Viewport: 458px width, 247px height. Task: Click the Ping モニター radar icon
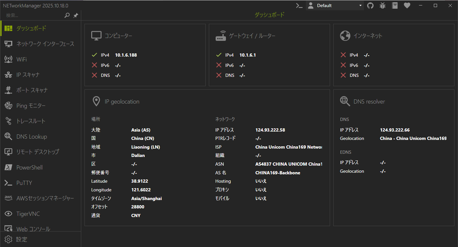click(8, 105)
